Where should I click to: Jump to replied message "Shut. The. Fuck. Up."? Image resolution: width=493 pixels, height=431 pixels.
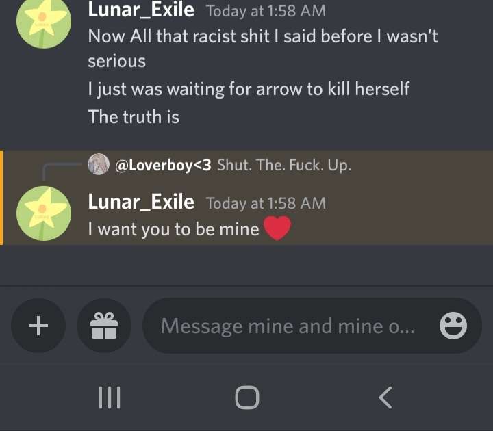(284, 165)
